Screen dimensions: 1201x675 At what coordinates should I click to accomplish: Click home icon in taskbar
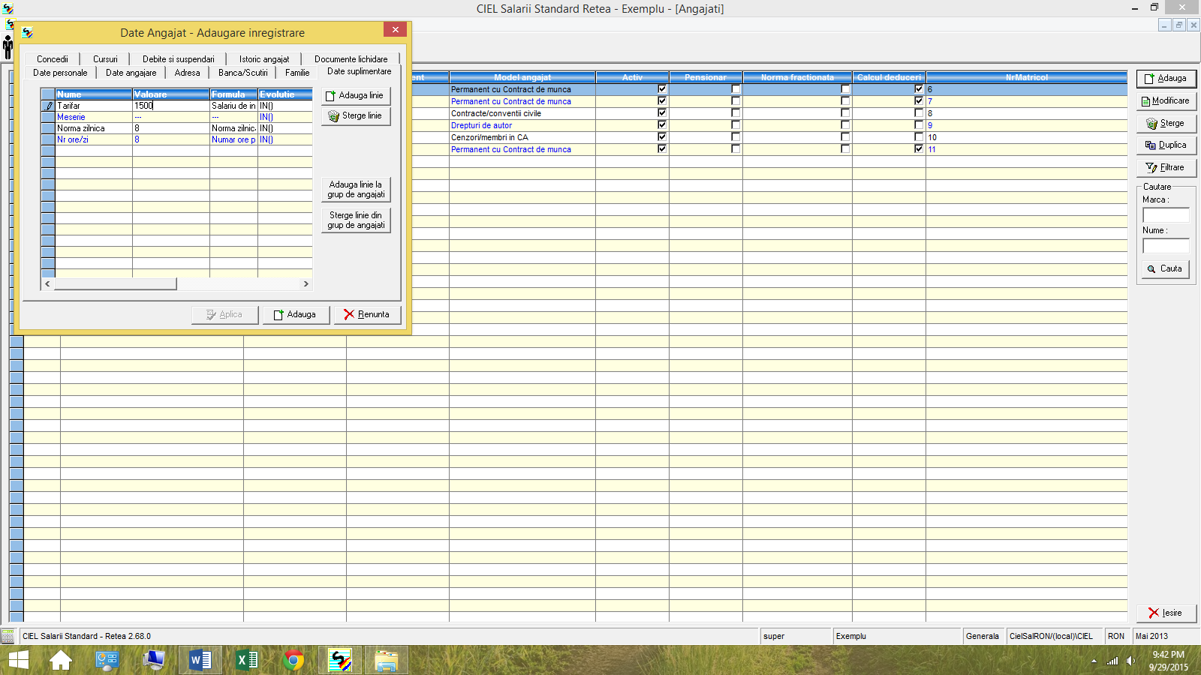(x=61, y=660)
